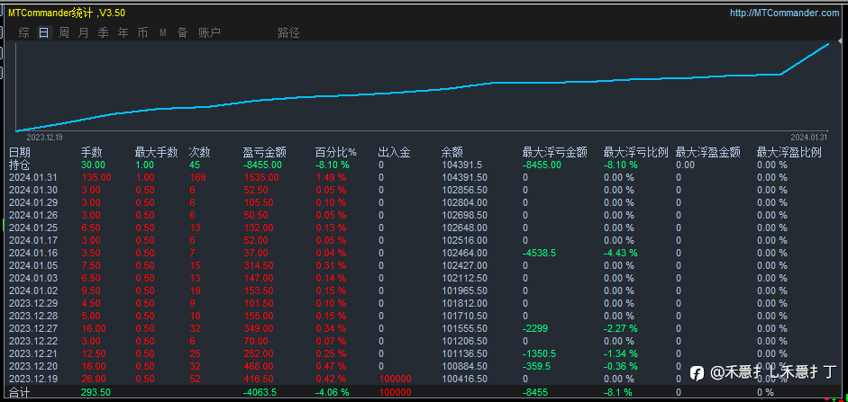Image resolution: width=848 pixels, height=402 pixels.
Task: Click the 最大浮盈比例 column header
Action: (x=789, y=153)
